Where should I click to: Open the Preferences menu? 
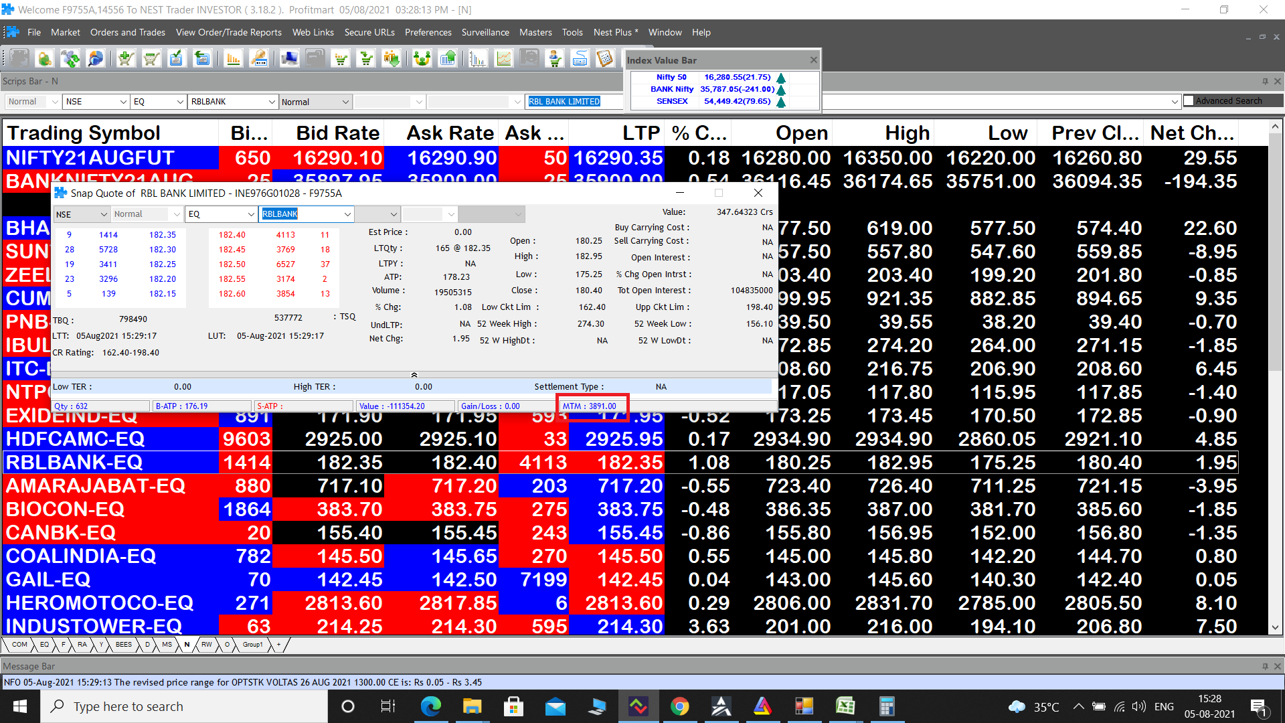tap(428, 32)
